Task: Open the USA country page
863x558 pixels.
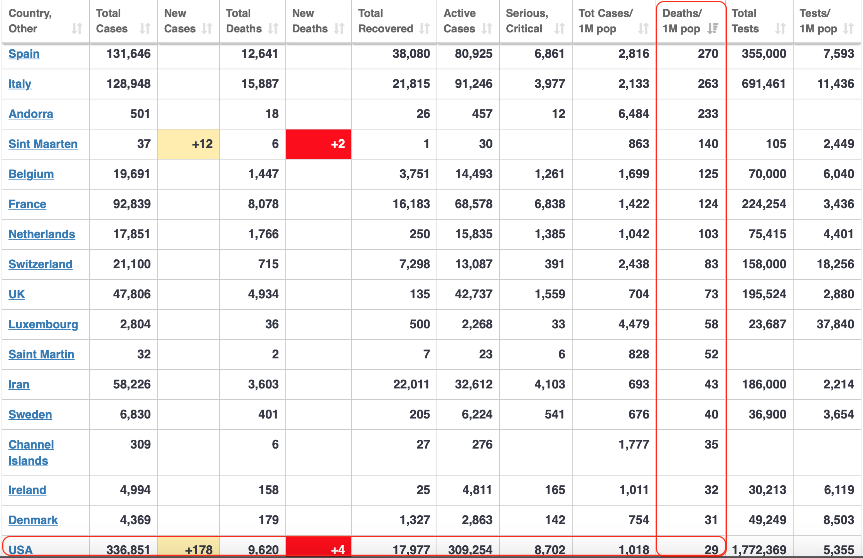Action: click(20, 550)
